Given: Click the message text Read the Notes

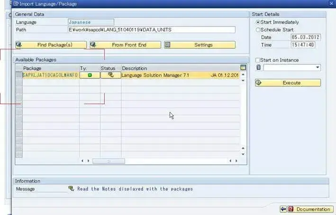Looking at the screenshot, I should click(135, 189).
